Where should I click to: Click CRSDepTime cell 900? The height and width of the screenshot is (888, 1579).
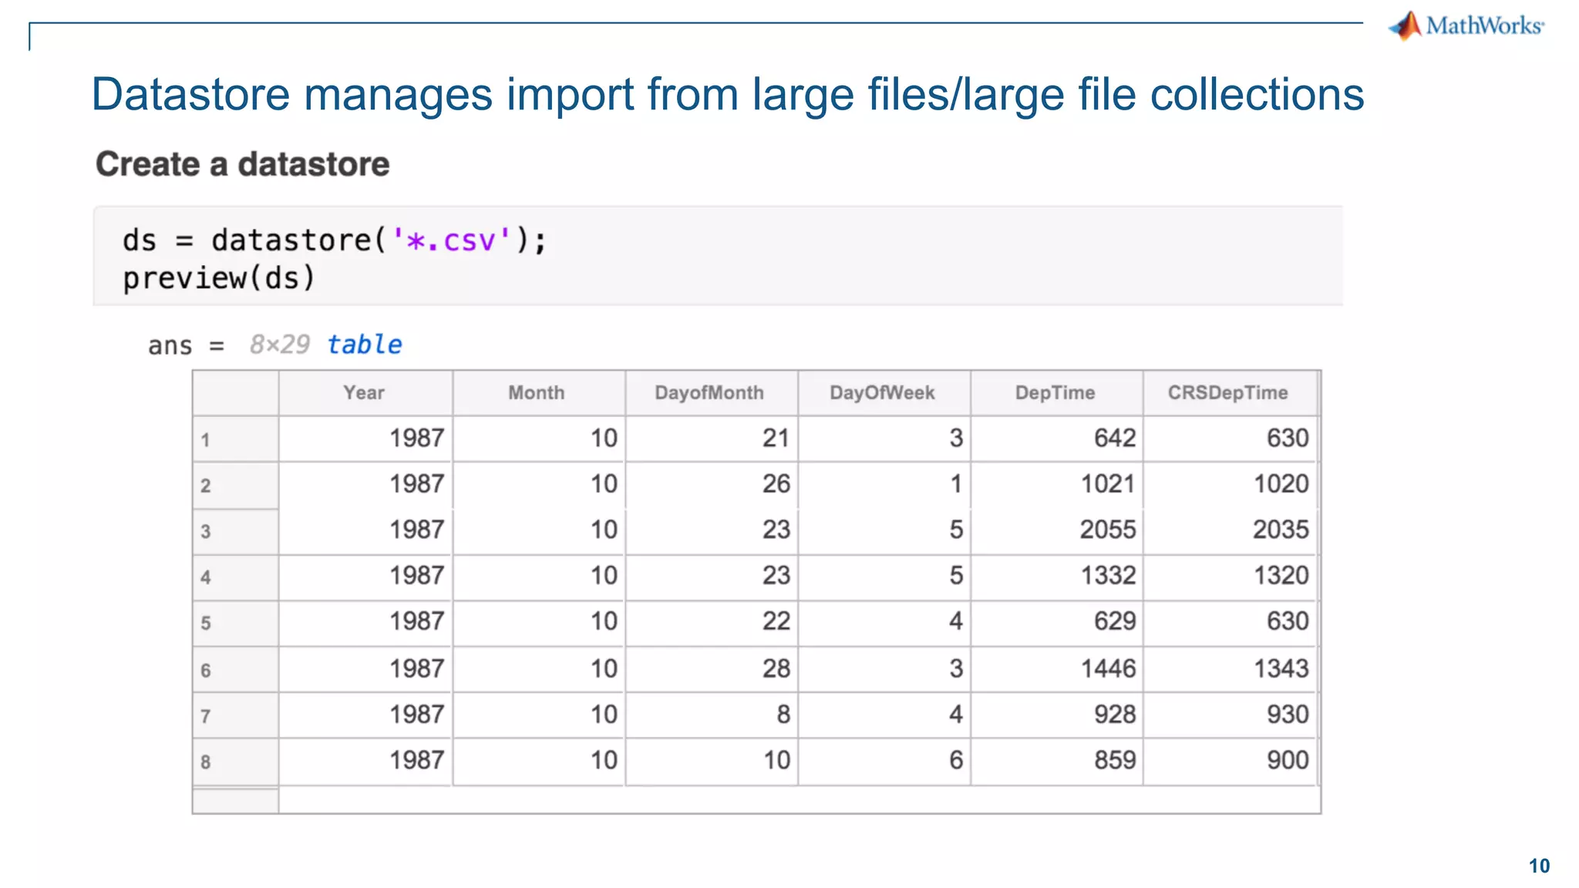click(1230, 761)
